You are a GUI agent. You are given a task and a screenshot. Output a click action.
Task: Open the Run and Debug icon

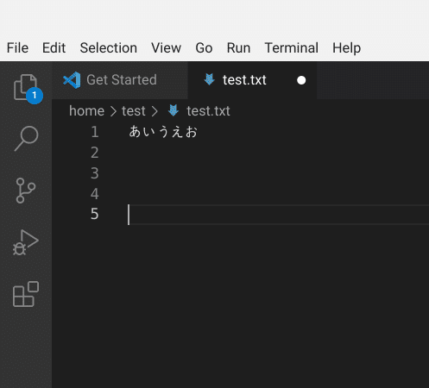(26, 242)
